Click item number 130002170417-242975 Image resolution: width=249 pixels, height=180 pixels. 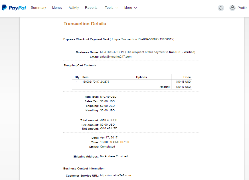[x=96, y=82]
